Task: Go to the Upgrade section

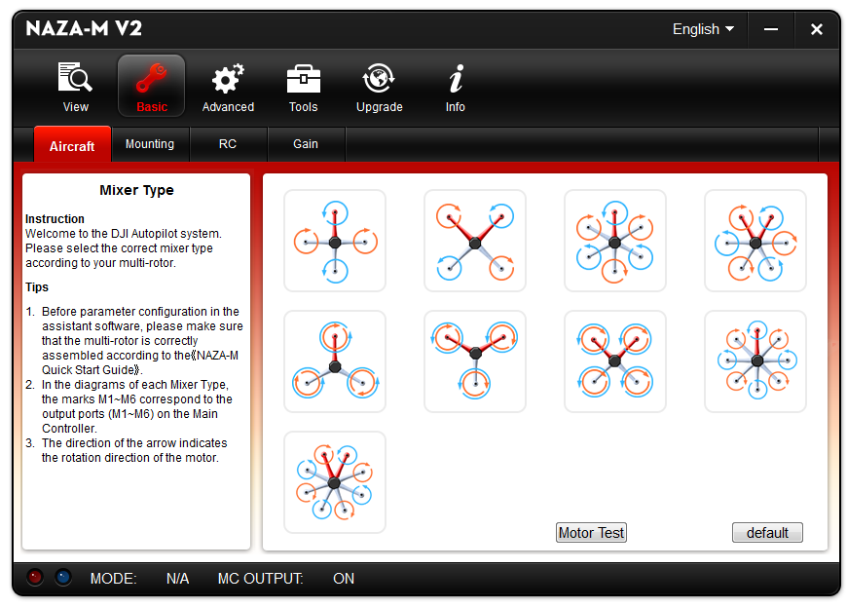Action: pyautogui.click(x=379, y=87)
